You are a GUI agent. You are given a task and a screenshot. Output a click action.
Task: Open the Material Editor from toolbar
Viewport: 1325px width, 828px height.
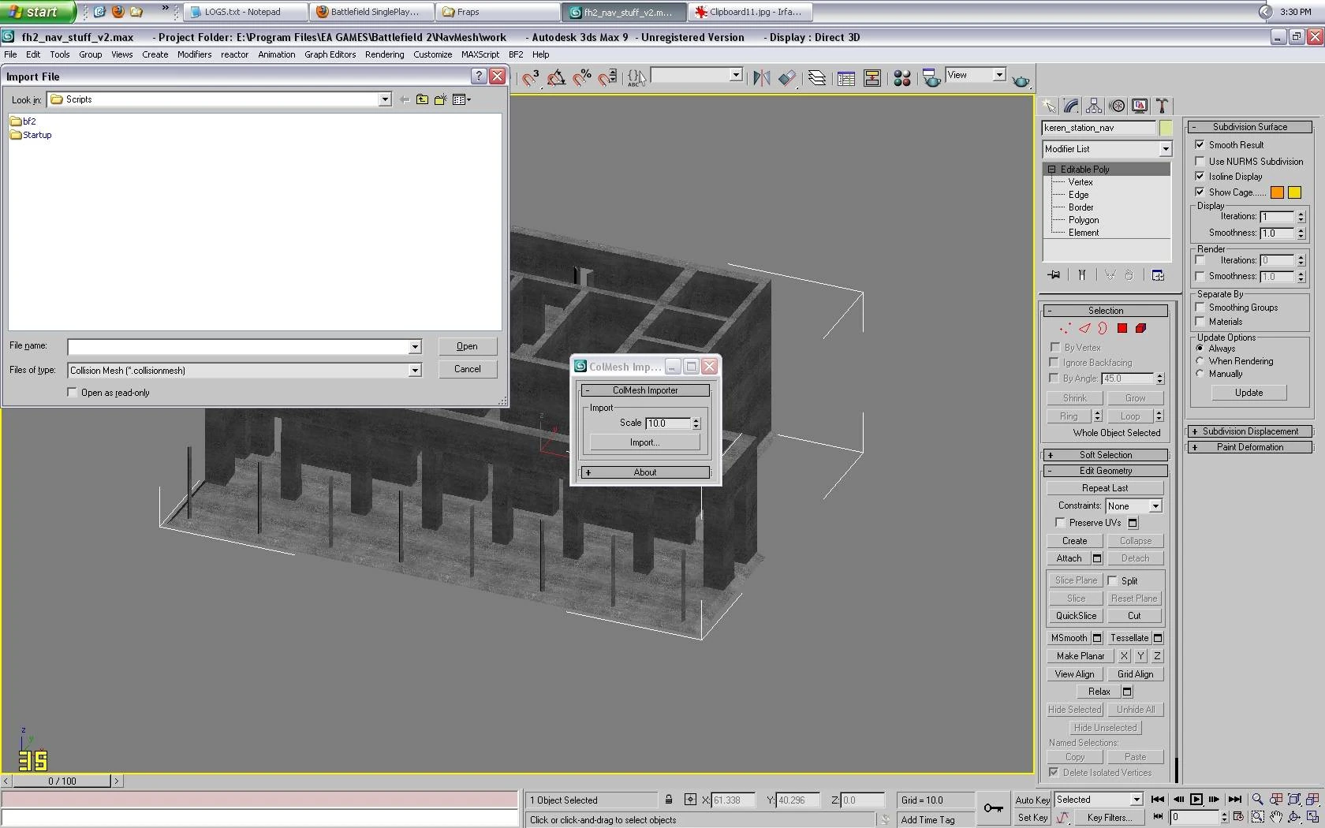pyautogui.click(x=902, y=77)
